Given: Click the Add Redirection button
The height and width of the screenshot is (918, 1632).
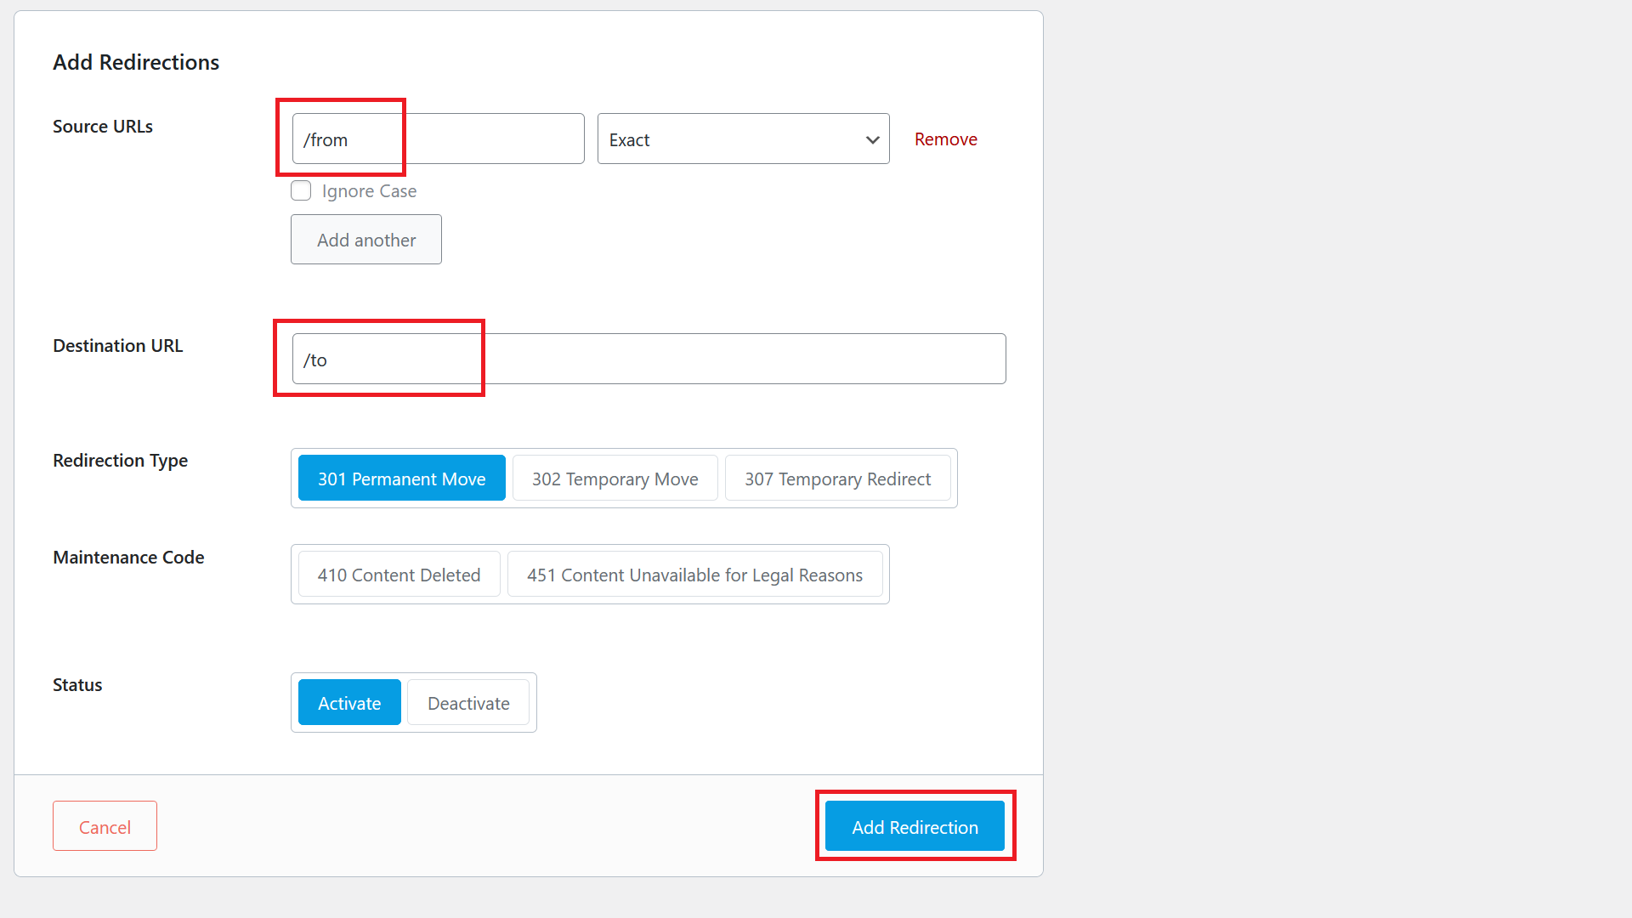Looking at the screenshot, I should click(x=915, y=827).
